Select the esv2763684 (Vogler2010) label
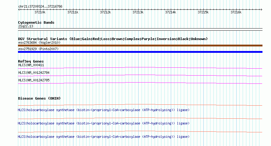This screenshot has width=271, height=146. [x=39, y=42]
